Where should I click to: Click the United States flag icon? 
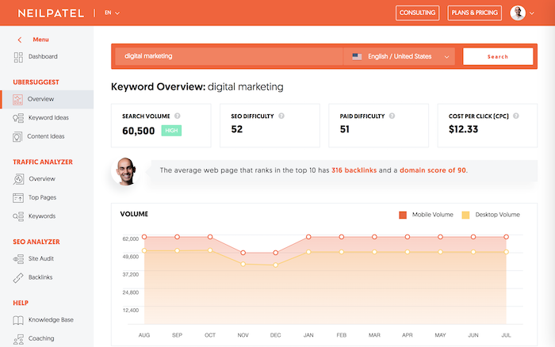coord(357,56)
